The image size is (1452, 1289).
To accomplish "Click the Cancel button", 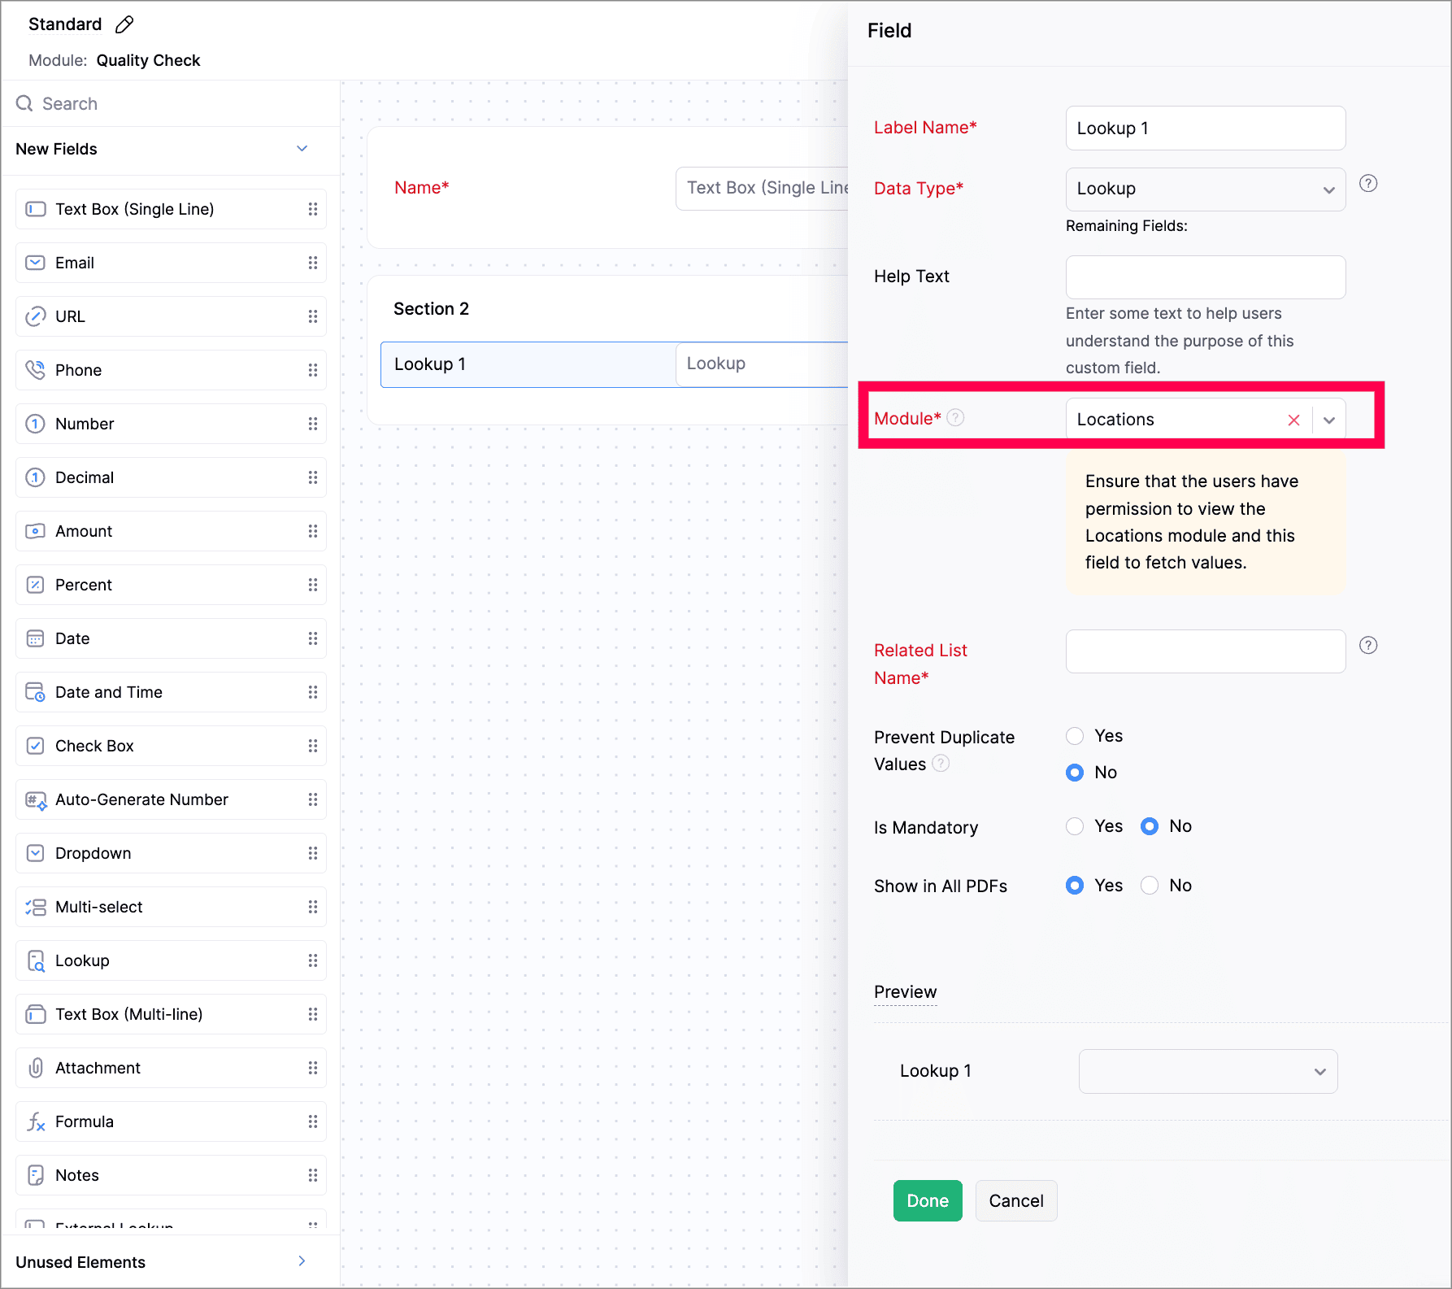I will click(x=1015, y=1201).
